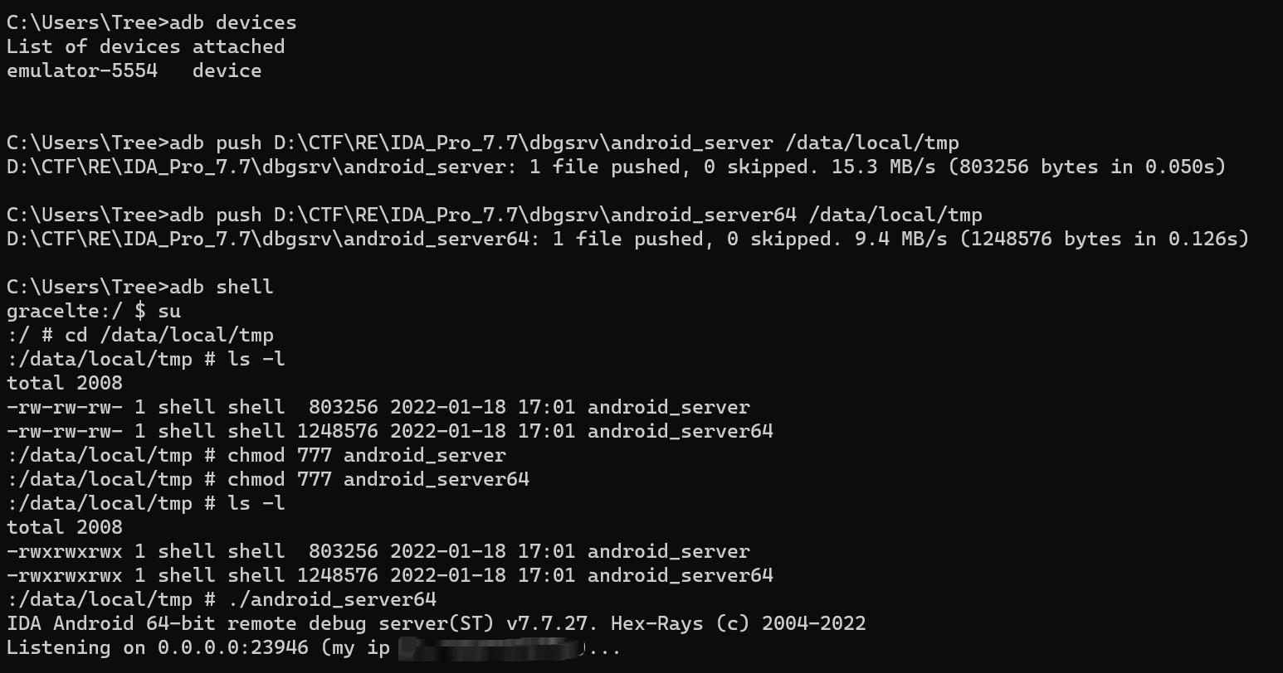The width and height of the screenshot is (1283, 673).
Task: Click the "List of devices attached" line
Action: click(145, 46)
